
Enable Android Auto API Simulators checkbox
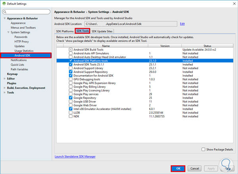click(x=71, y=53)
